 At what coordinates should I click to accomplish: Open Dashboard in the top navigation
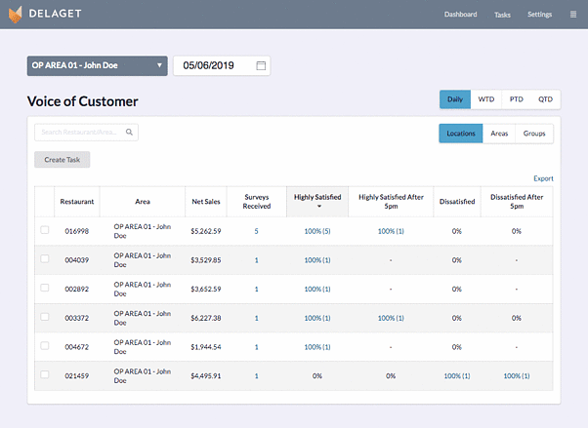(460, 15)
